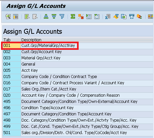Open the Change Layout grid icon
The width and height of the screenshot is (154, 138).
pos(150,17)
